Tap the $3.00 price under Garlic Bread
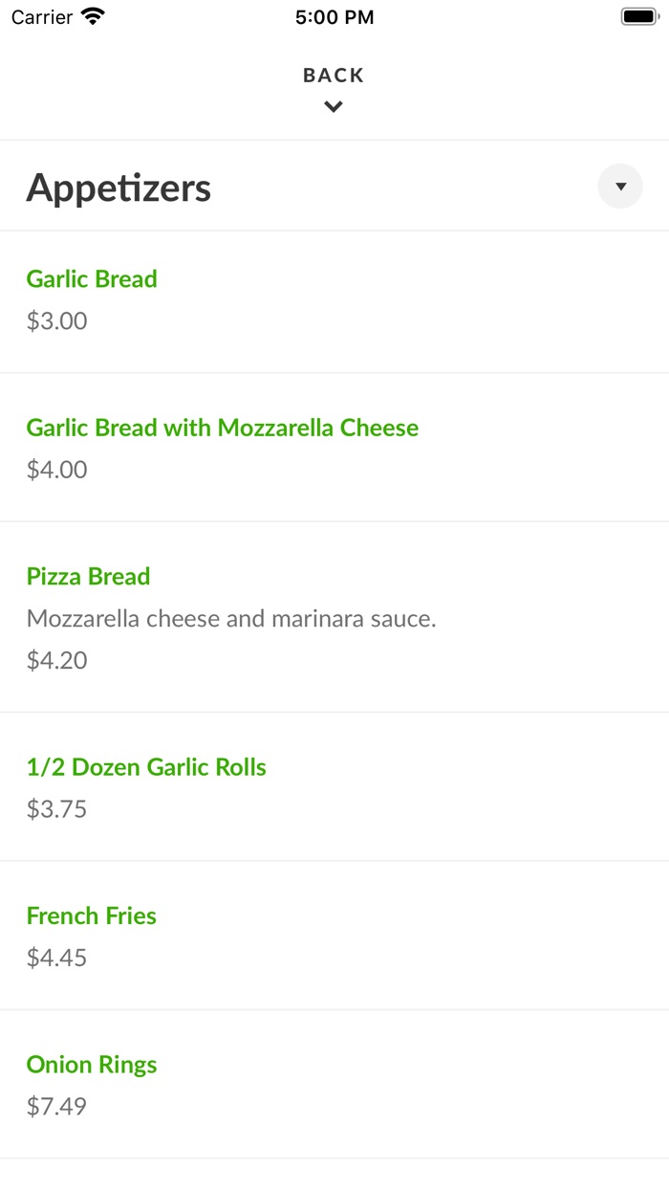Viewport: 669px width, 1190px height. (x=56, y=320)
